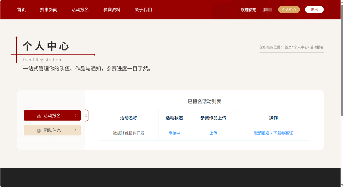The width and height of the screenshot is (343, 187).
Task: Click the pen icon beside 活动报名 in sidebar
Action: coord(39,116)
